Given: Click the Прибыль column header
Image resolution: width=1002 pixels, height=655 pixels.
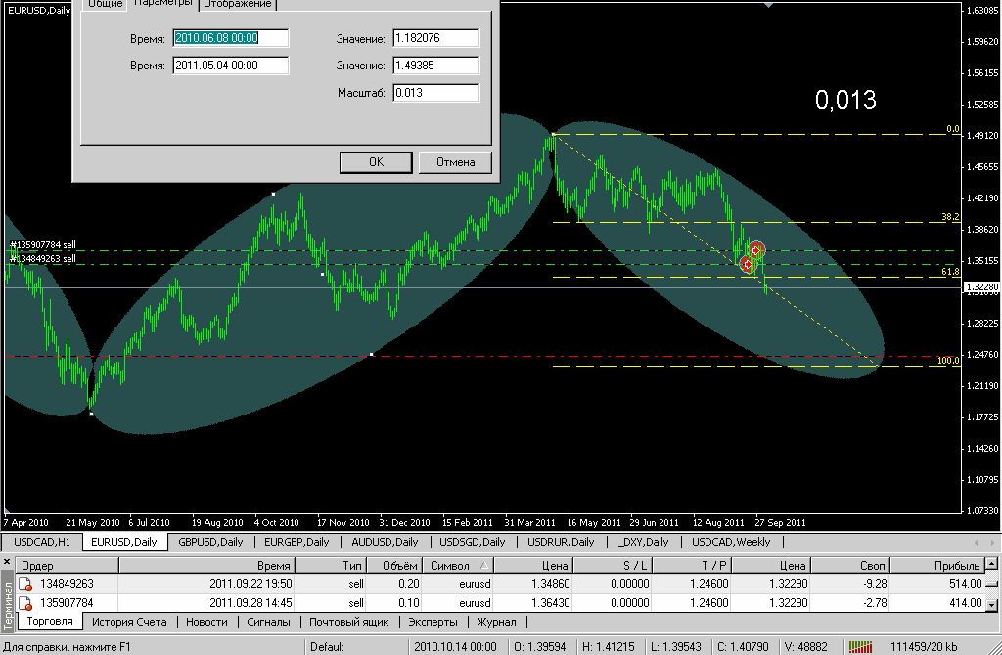Looking at the screenshot, I should [956, 565].
